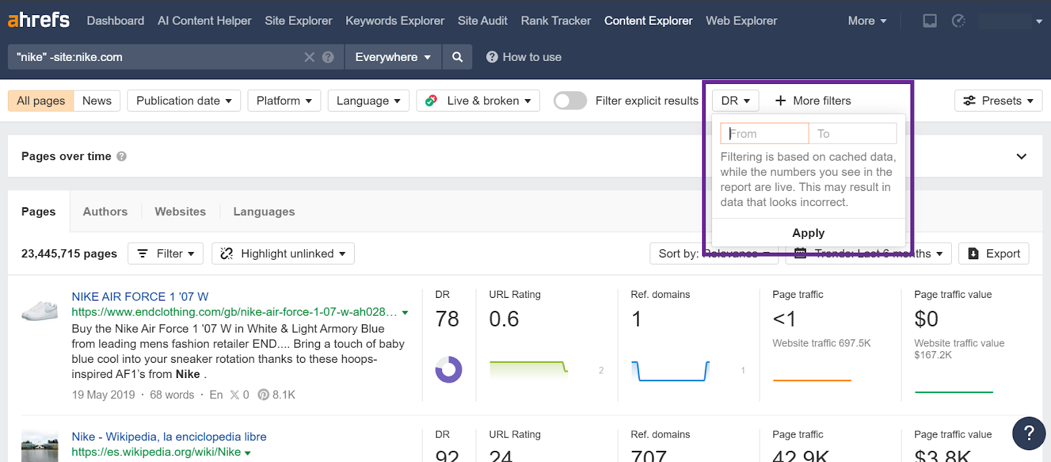Open Highlight unlinked dropdown
Screen dimensions: 1051x462
(x=283, y=253)
